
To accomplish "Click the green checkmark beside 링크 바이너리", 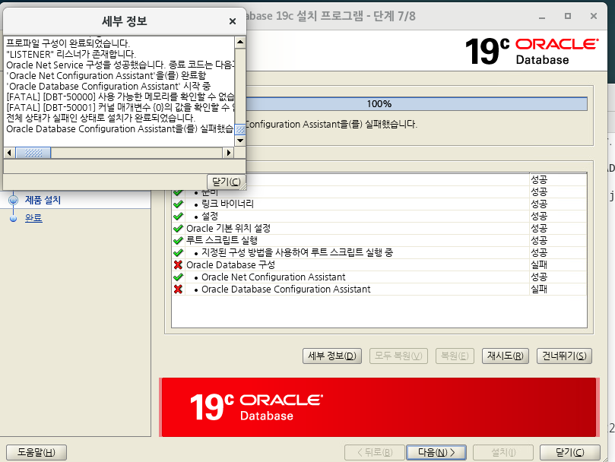I will tap(178, 204).
